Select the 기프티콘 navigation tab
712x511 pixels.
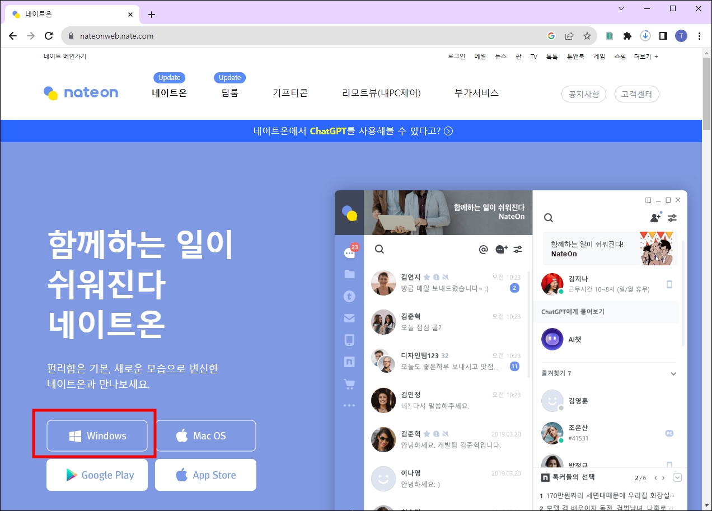click(290, 93)
